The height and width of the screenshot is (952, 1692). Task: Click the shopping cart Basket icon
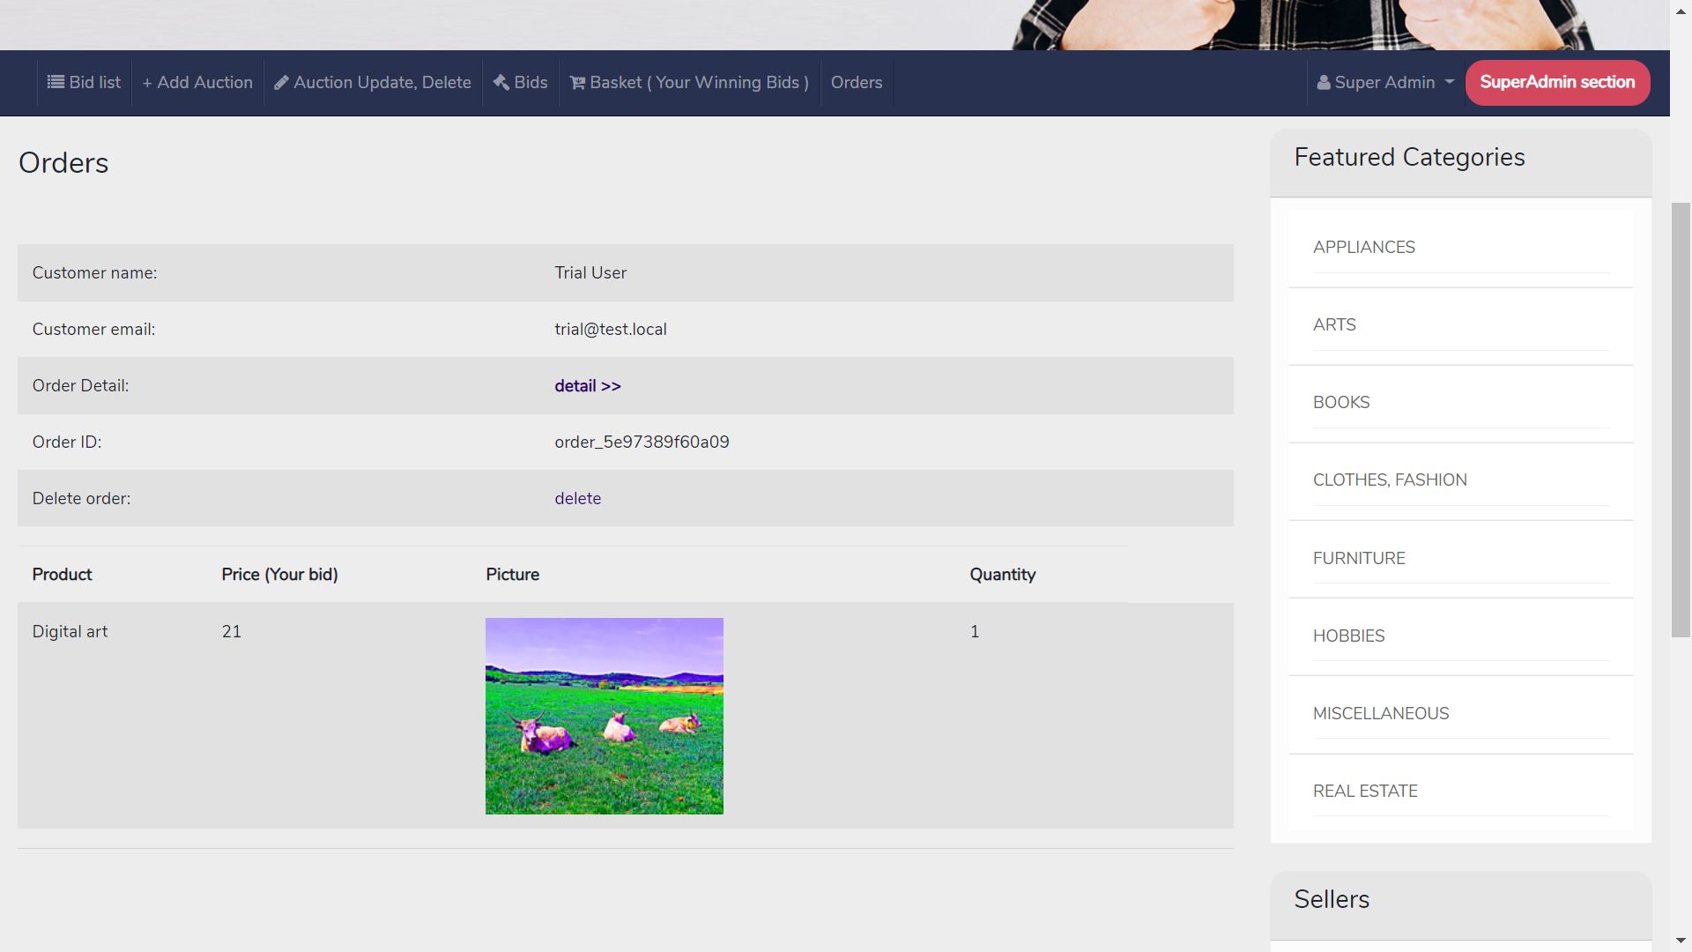pyautogui.click(x=577, y=83)
